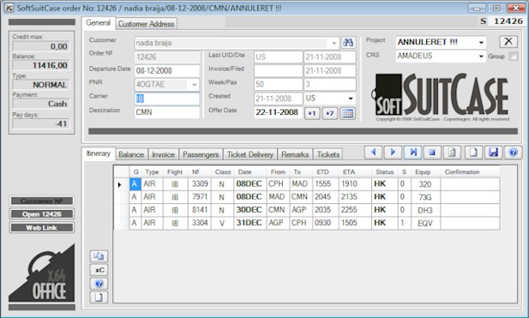
Task: Toggle the Group checkbox
Action: point(514,56)
